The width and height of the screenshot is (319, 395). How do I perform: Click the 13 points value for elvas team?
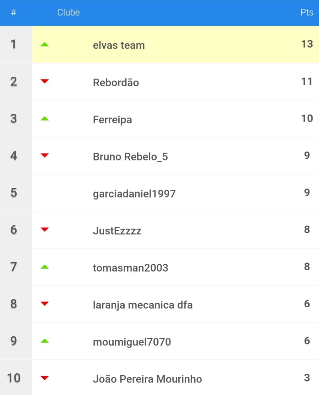[x=307, y=44]
